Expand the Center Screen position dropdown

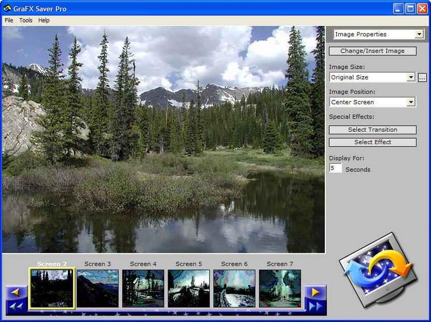(x=411, y=102)
